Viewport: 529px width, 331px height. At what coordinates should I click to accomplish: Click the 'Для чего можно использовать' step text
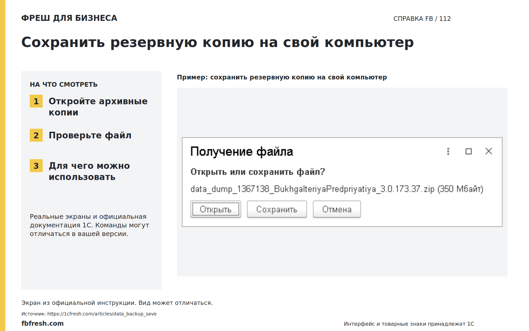[x=89, y=171]
